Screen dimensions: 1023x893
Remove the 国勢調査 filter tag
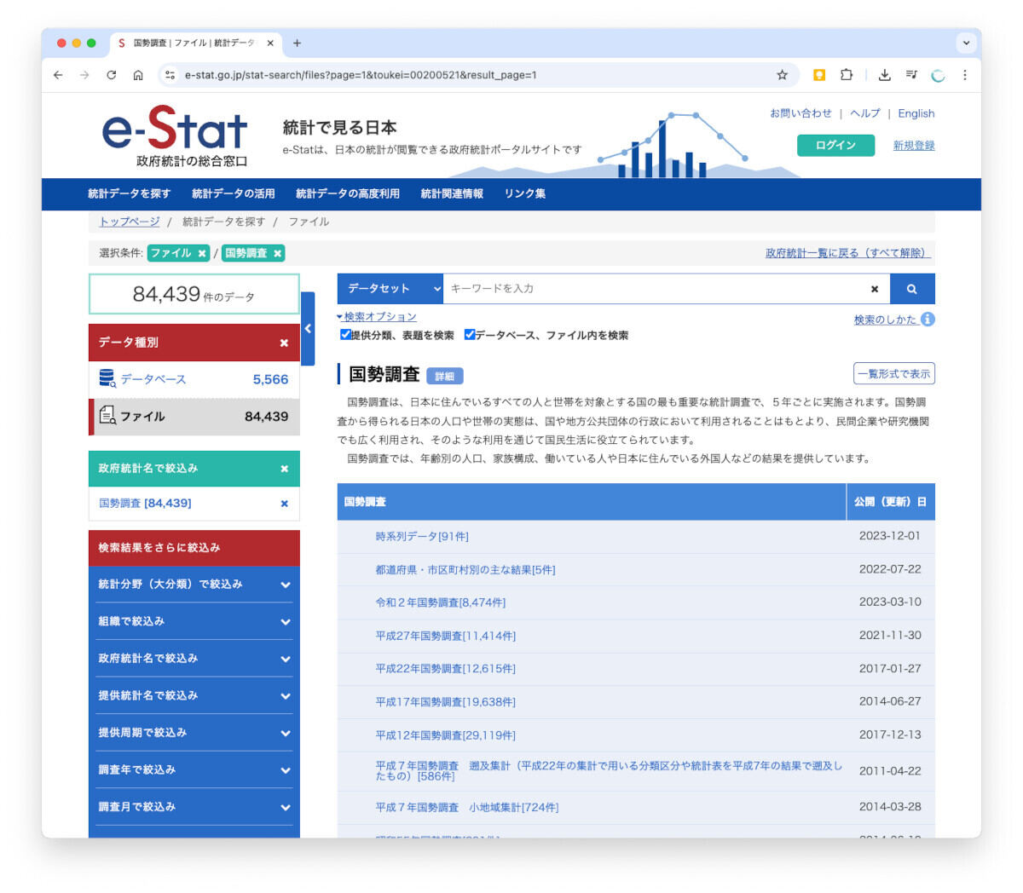pyautogui.click(x=277, y=253)
